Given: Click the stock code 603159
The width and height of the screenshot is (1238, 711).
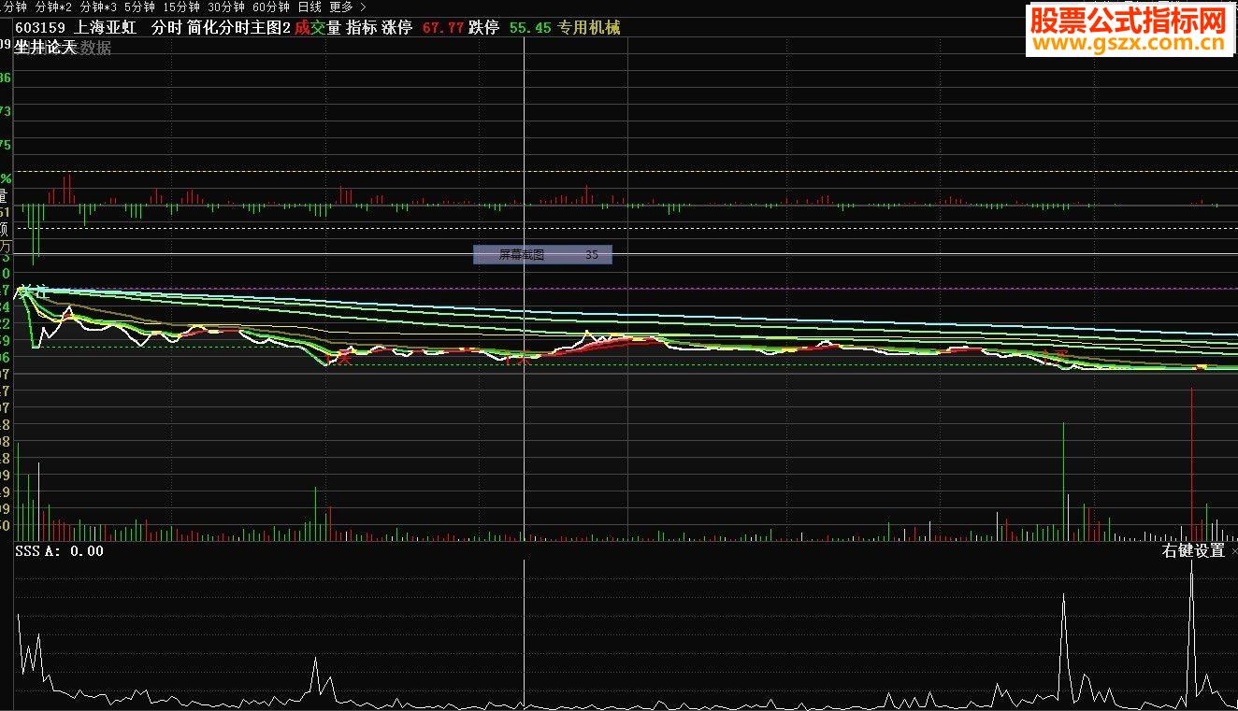Looking at the screenshot, I should tap(40, 28).
